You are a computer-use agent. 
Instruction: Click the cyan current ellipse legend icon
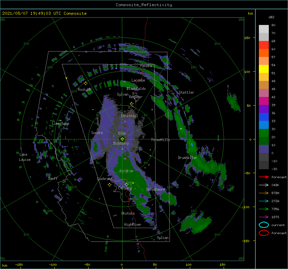264,225
